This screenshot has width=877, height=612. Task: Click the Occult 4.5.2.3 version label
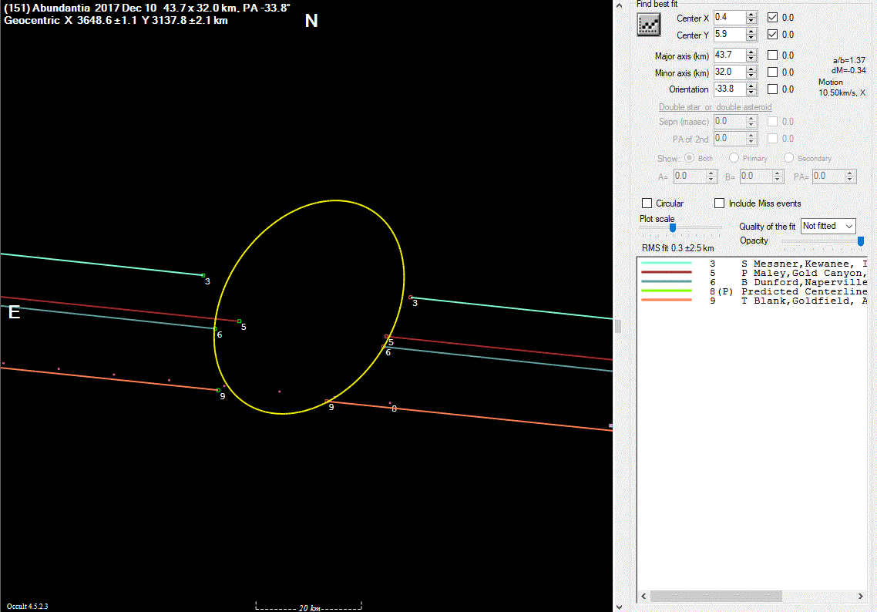pos(28,607)
